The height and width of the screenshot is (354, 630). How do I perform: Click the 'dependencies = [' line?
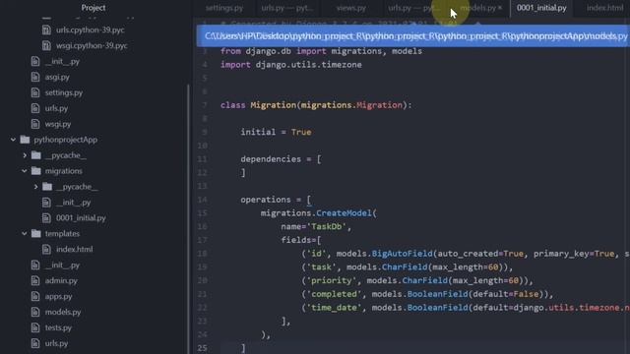click(281, 159)
